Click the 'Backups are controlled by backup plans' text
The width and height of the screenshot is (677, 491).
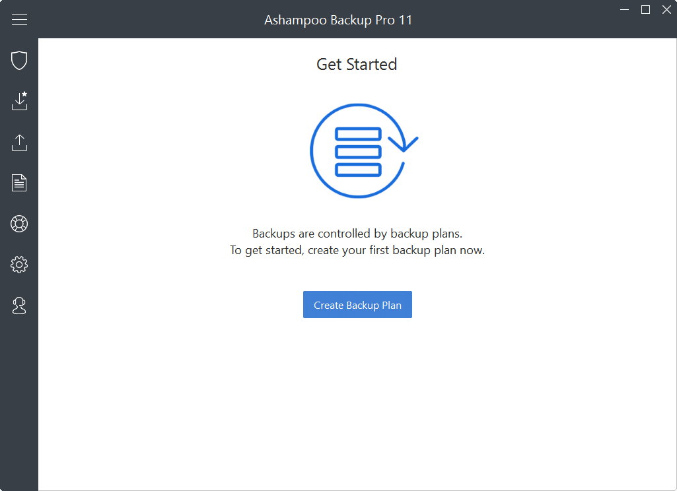point(357,234)
